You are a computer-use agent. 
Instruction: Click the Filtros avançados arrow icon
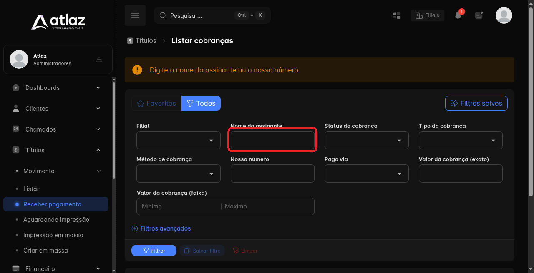pyautogui.click(x=135, y=228)
